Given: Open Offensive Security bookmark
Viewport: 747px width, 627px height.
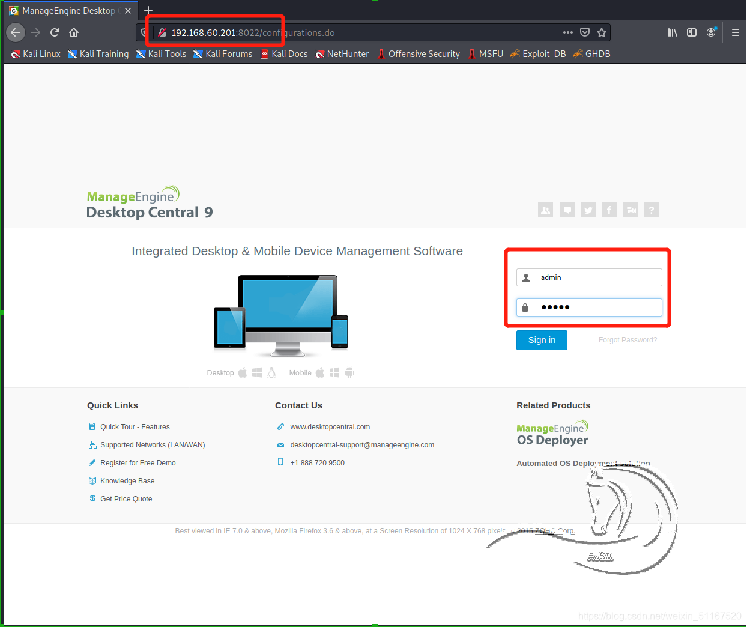Looking at the screenshot, I should click(419, 54).
